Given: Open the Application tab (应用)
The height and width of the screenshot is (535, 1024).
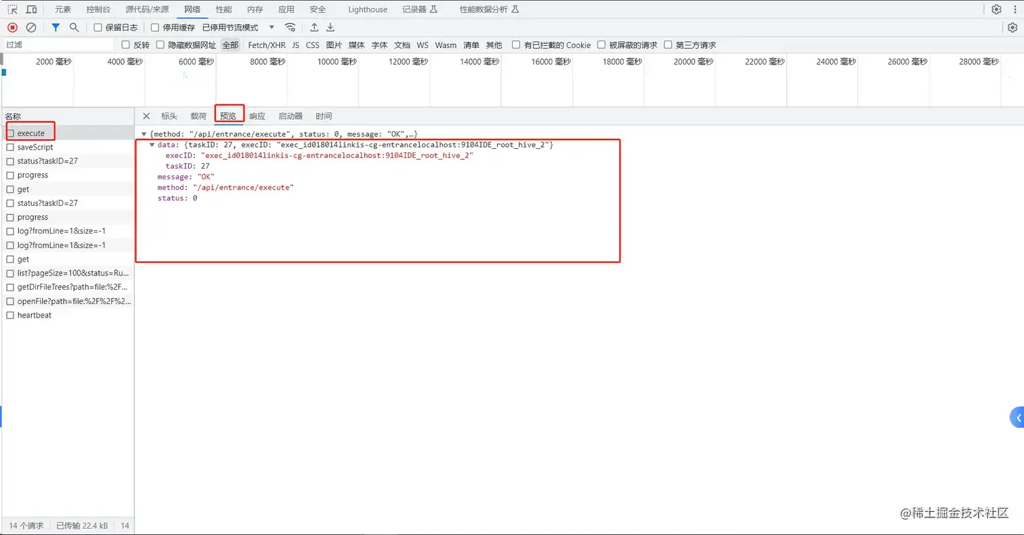Looking at the screenshot, I should tap(286, 9).
